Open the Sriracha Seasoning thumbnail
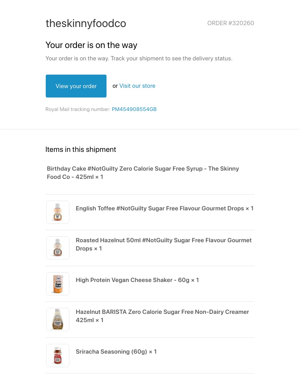 (x=57, y=355)
